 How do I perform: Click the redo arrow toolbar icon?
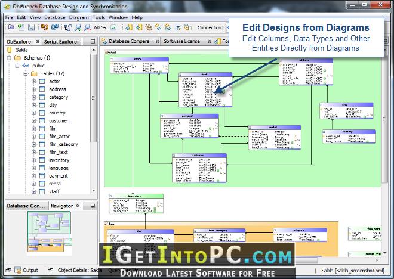[x=54, y=27]
